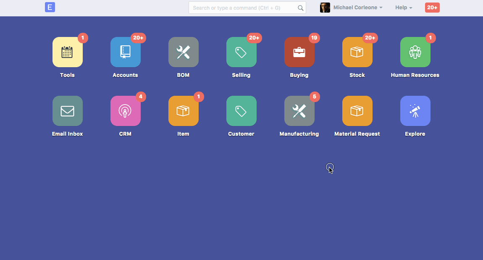The height and width of the screenshot is (260, 483).
Task: Click the Manufacturing badge showing 5
Action: coord(315,97)
